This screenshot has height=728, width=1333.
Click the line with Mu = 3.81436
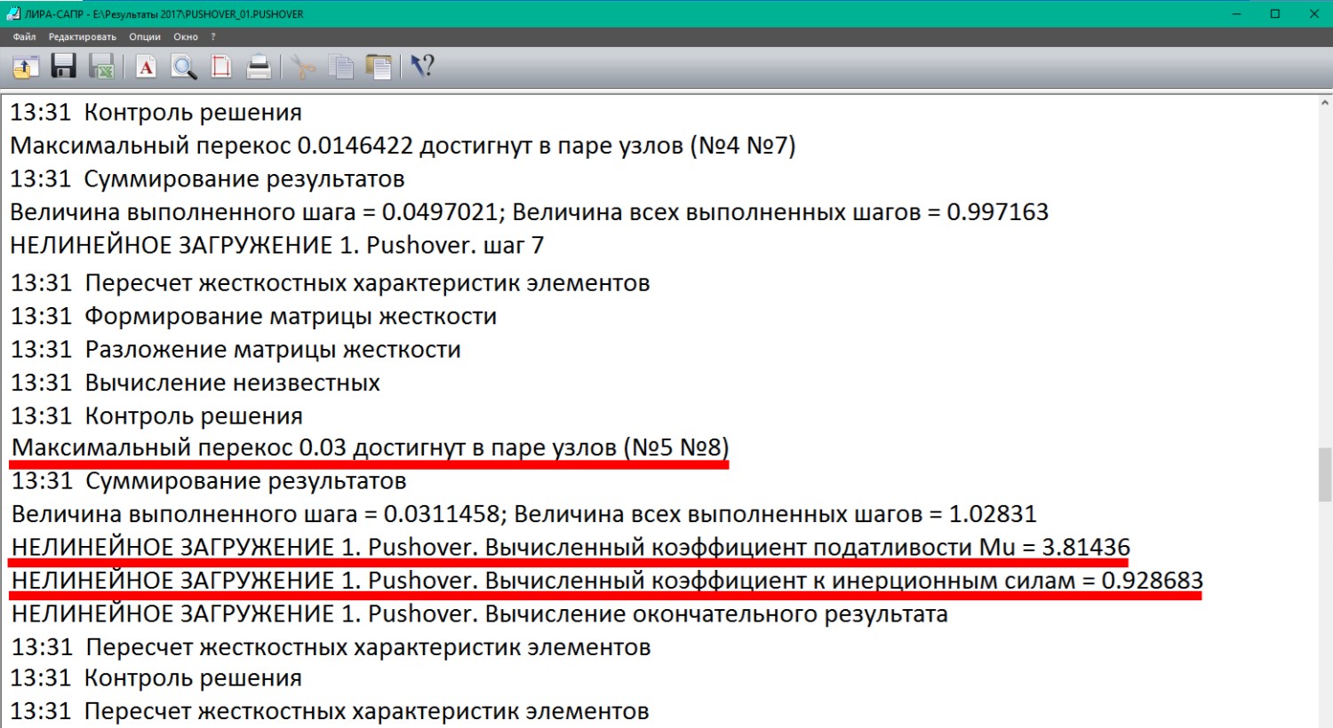click(570, 547)
